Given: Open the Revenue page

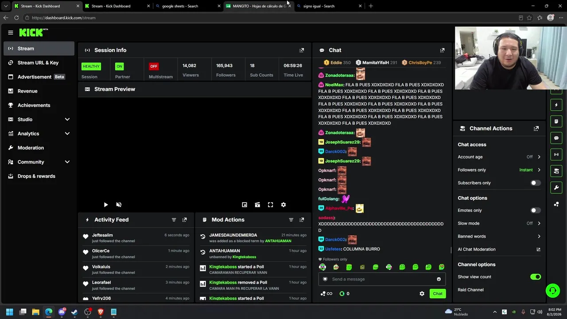Looking at the screenshot, I should point(39,91).
